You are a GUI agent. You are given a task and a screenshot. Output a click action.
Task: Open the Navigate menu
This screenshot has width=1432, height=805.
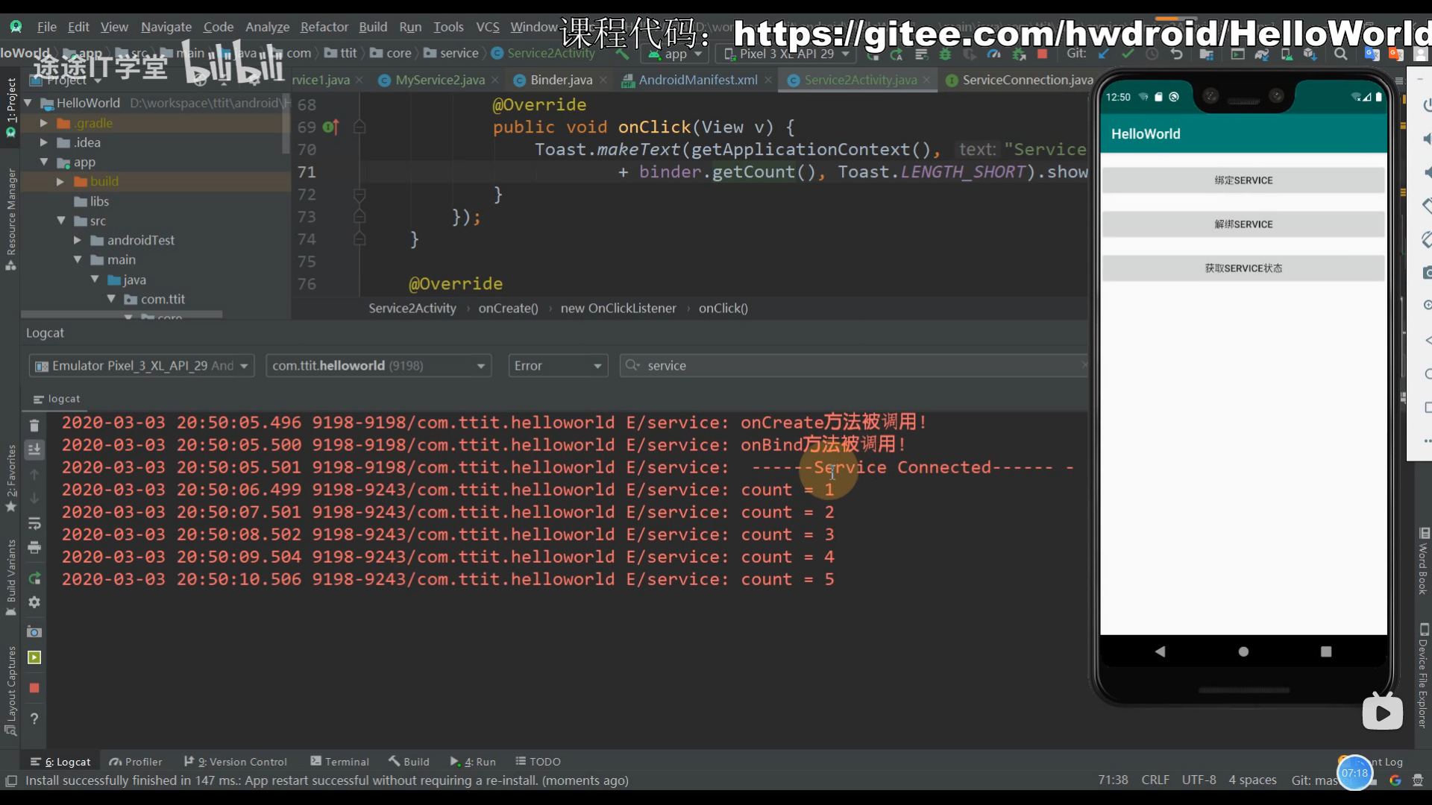(166, 27)
